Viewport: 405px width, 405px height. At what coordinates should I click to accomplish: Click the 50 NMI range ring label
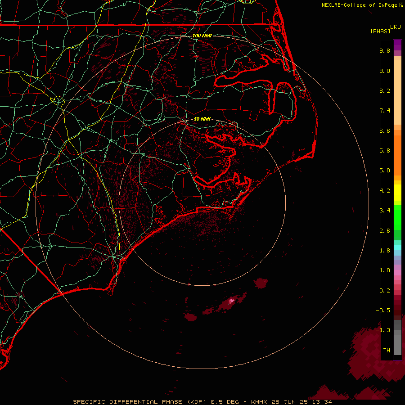coord(202,119)
